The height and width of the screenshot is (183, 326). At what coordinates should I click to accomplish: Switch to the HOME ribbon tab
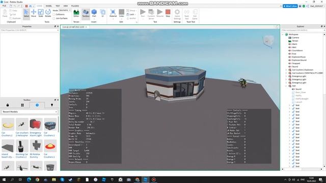[x=39, y=6]
